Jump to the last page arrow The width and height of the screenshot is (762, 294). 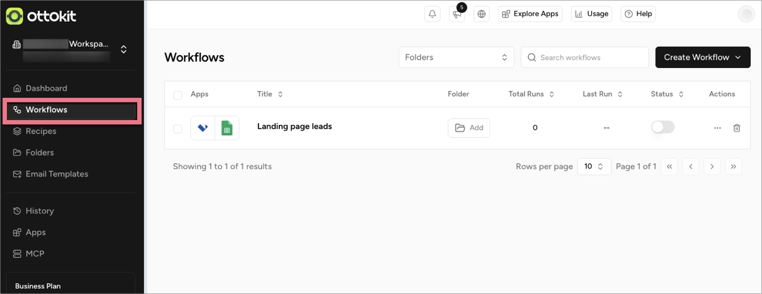(x=733, y=166)
